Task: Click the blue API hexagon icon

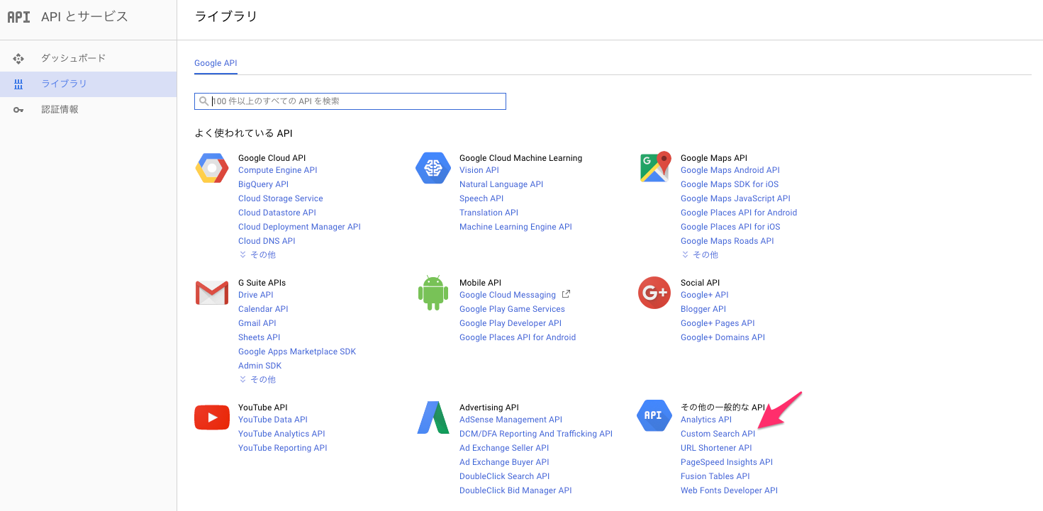Action: (x=654, y=415)
